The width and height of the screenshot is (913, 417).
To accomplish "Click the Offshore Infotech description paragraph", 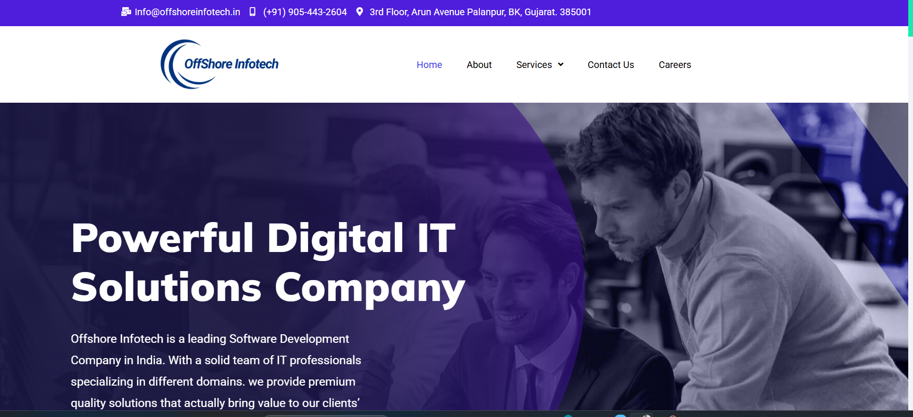I will (216, 371).
